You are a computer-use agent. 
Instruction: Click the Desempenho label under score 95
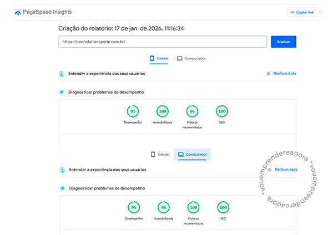tap(134, 218)
